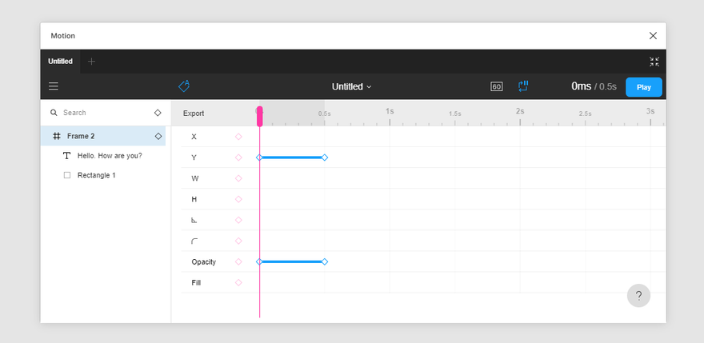Image resolution: width=704 pixels, height=343 pixels.
Task: Add a new tab with plus icon
Action: tap(91, 62)
